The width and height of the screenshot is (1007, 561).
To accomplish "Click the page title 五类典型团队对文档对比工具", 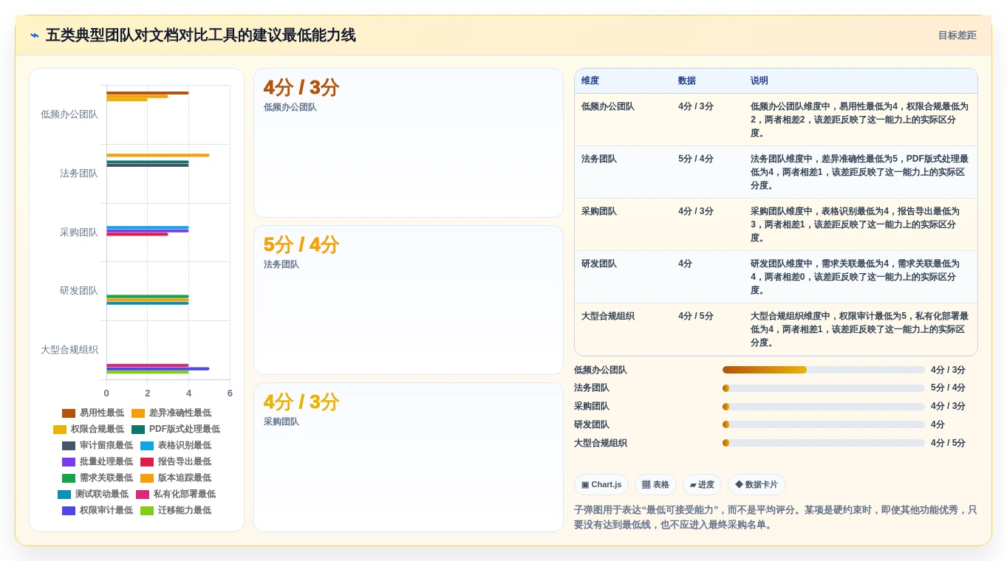I will click(x=201, y=35).
